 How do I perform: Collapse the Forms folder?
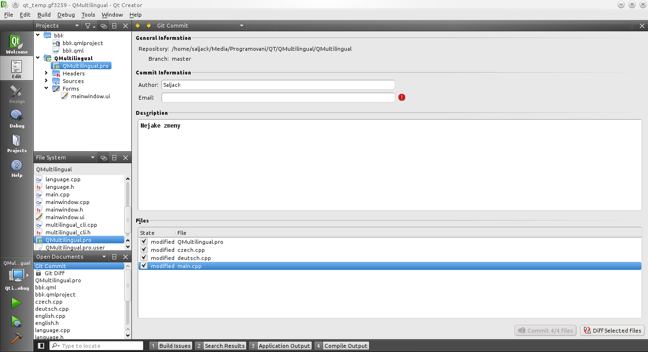(46, 88)
